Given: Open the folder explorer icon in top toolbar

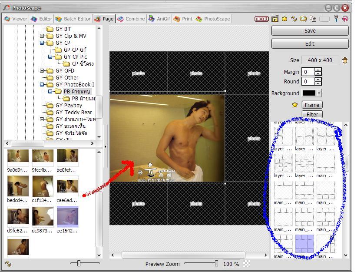Looking at the screenshot, I should point(304,19).
